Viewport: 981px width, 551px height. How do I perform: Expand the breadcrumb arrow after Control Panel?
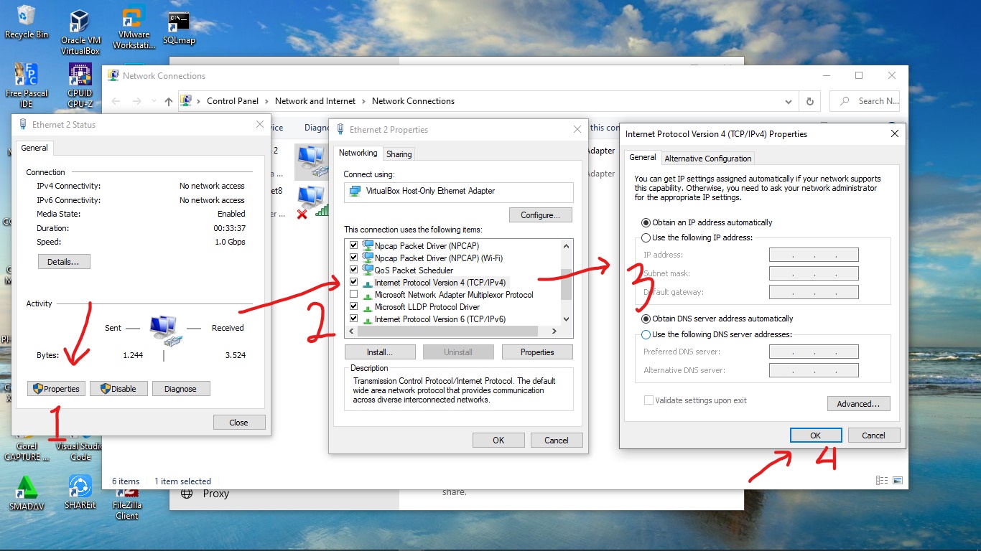coord(266,101)
